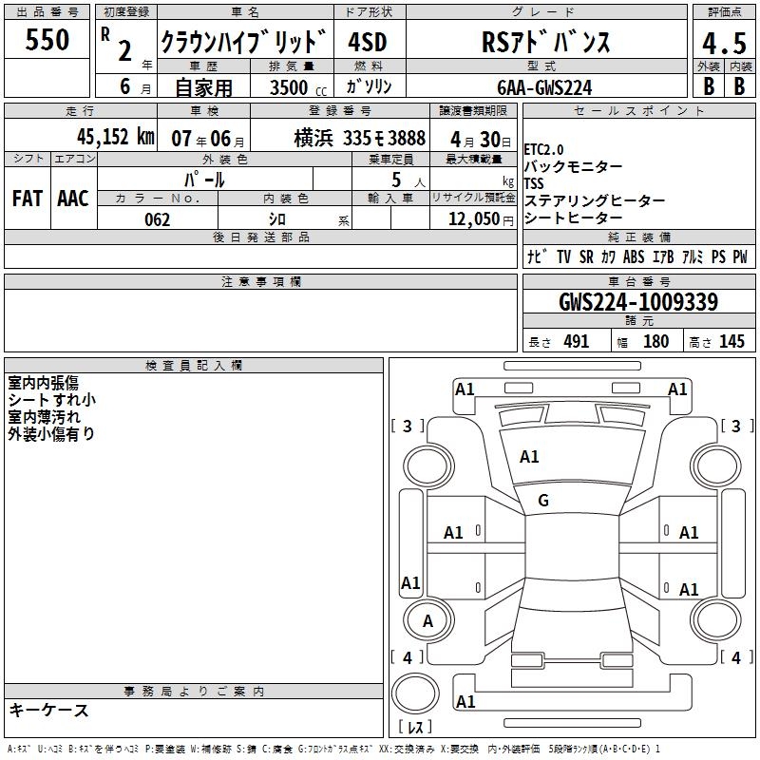Select the grade RSアドバンス

[x=545, y=42]
